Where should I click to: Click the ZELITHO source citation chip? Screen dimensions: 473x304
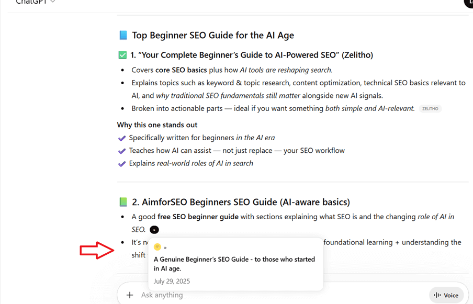[x=430, y=109]
